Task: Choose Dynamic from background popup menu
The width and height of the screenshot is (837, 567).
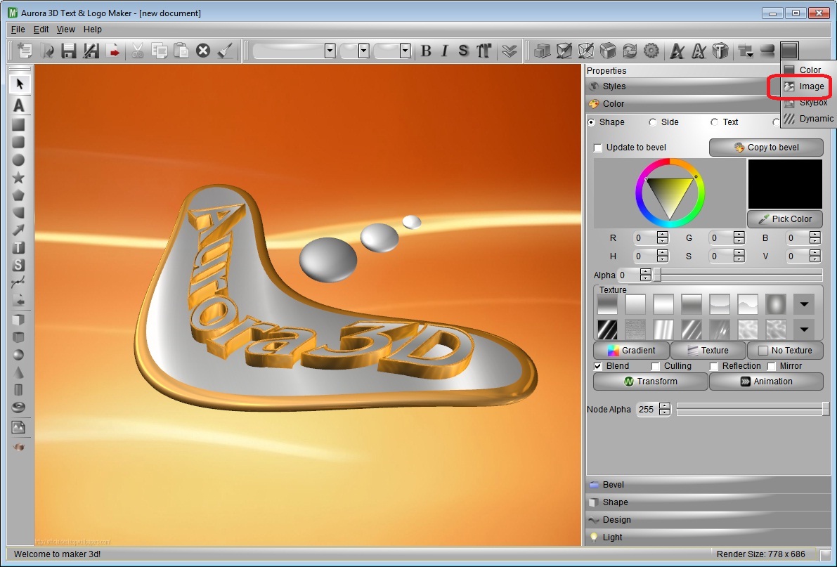Action: [808, 119]
